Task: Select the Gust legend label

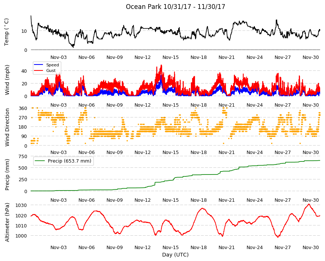Action: 51,70
